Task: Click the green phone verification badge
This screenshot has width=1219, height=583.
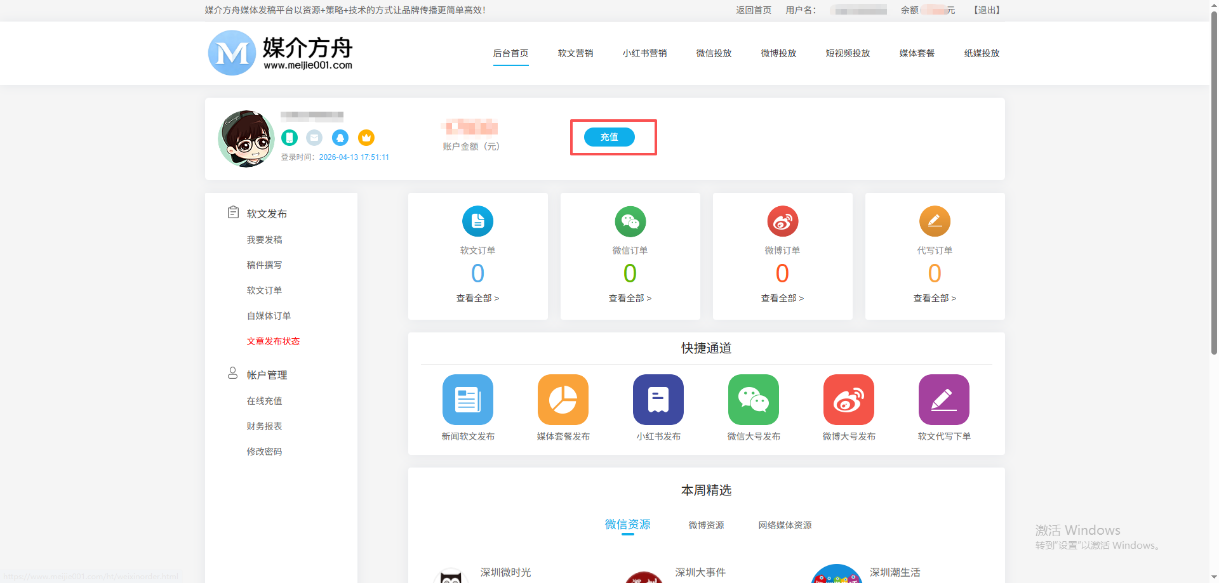Action: point(290,138)
